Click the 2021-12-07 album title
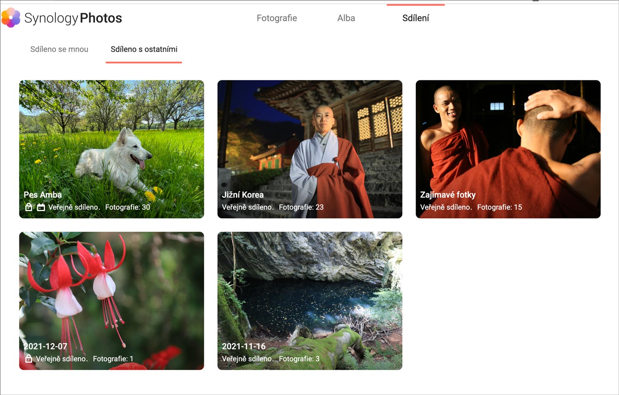Viewport: 619px width, 395px height. point(45,346)
